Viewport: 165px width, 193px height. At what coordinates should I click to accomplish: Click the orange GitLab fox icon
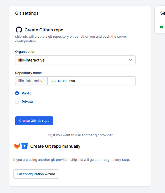tap(17, 146)
